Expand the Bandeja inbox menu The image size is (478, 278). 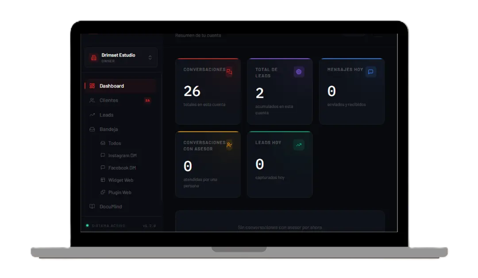pos(121,129)
